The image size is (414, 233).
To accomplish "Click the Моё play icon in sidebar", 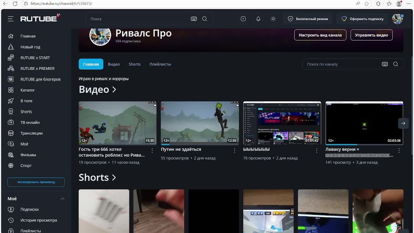I will click(11, 144).
